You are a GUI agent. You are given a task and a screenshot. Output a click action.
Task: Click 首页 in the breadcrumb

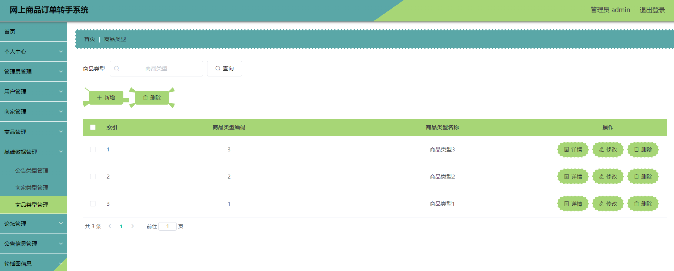click(x=89, y=39)
